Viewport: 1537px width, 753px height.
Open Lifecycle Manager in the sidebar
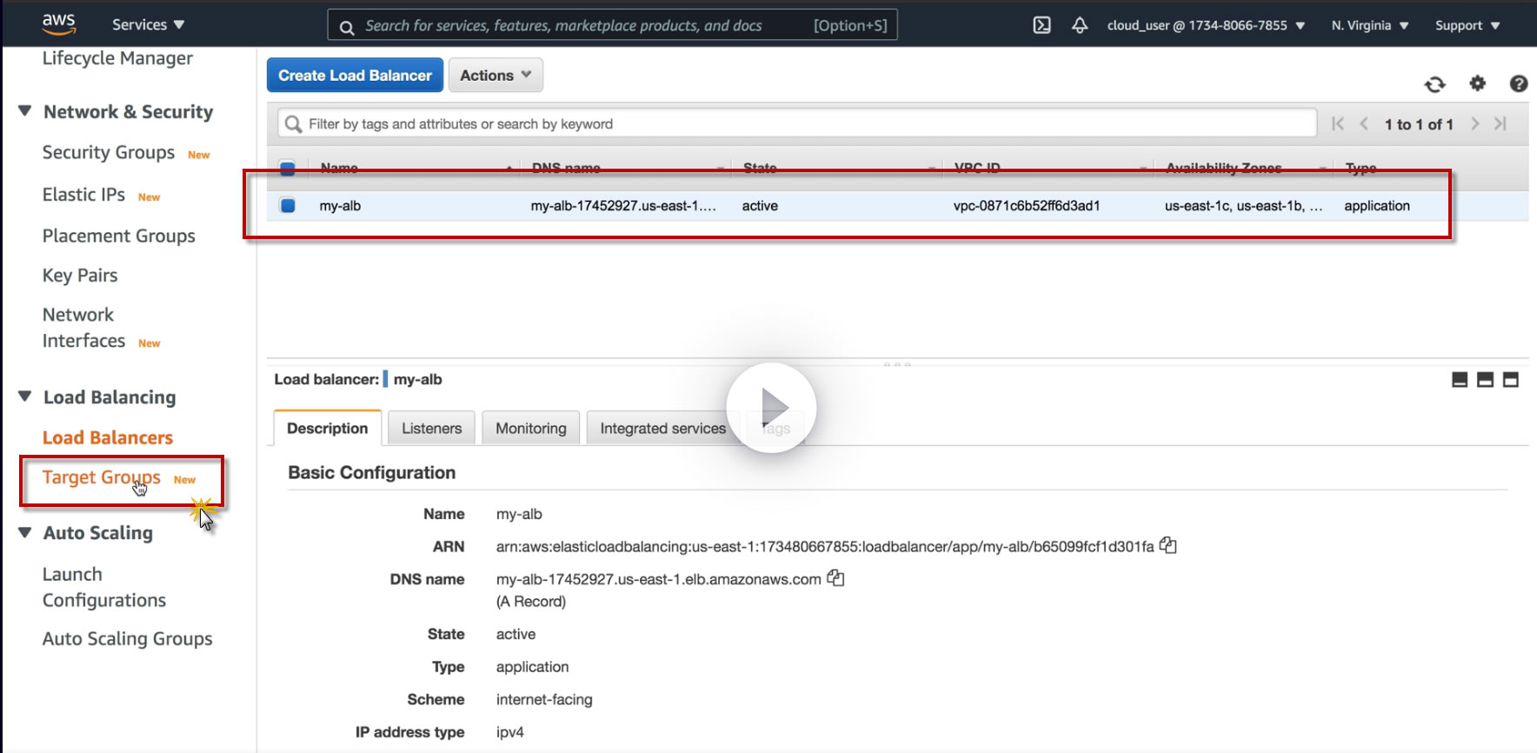(x=117, y=58)
